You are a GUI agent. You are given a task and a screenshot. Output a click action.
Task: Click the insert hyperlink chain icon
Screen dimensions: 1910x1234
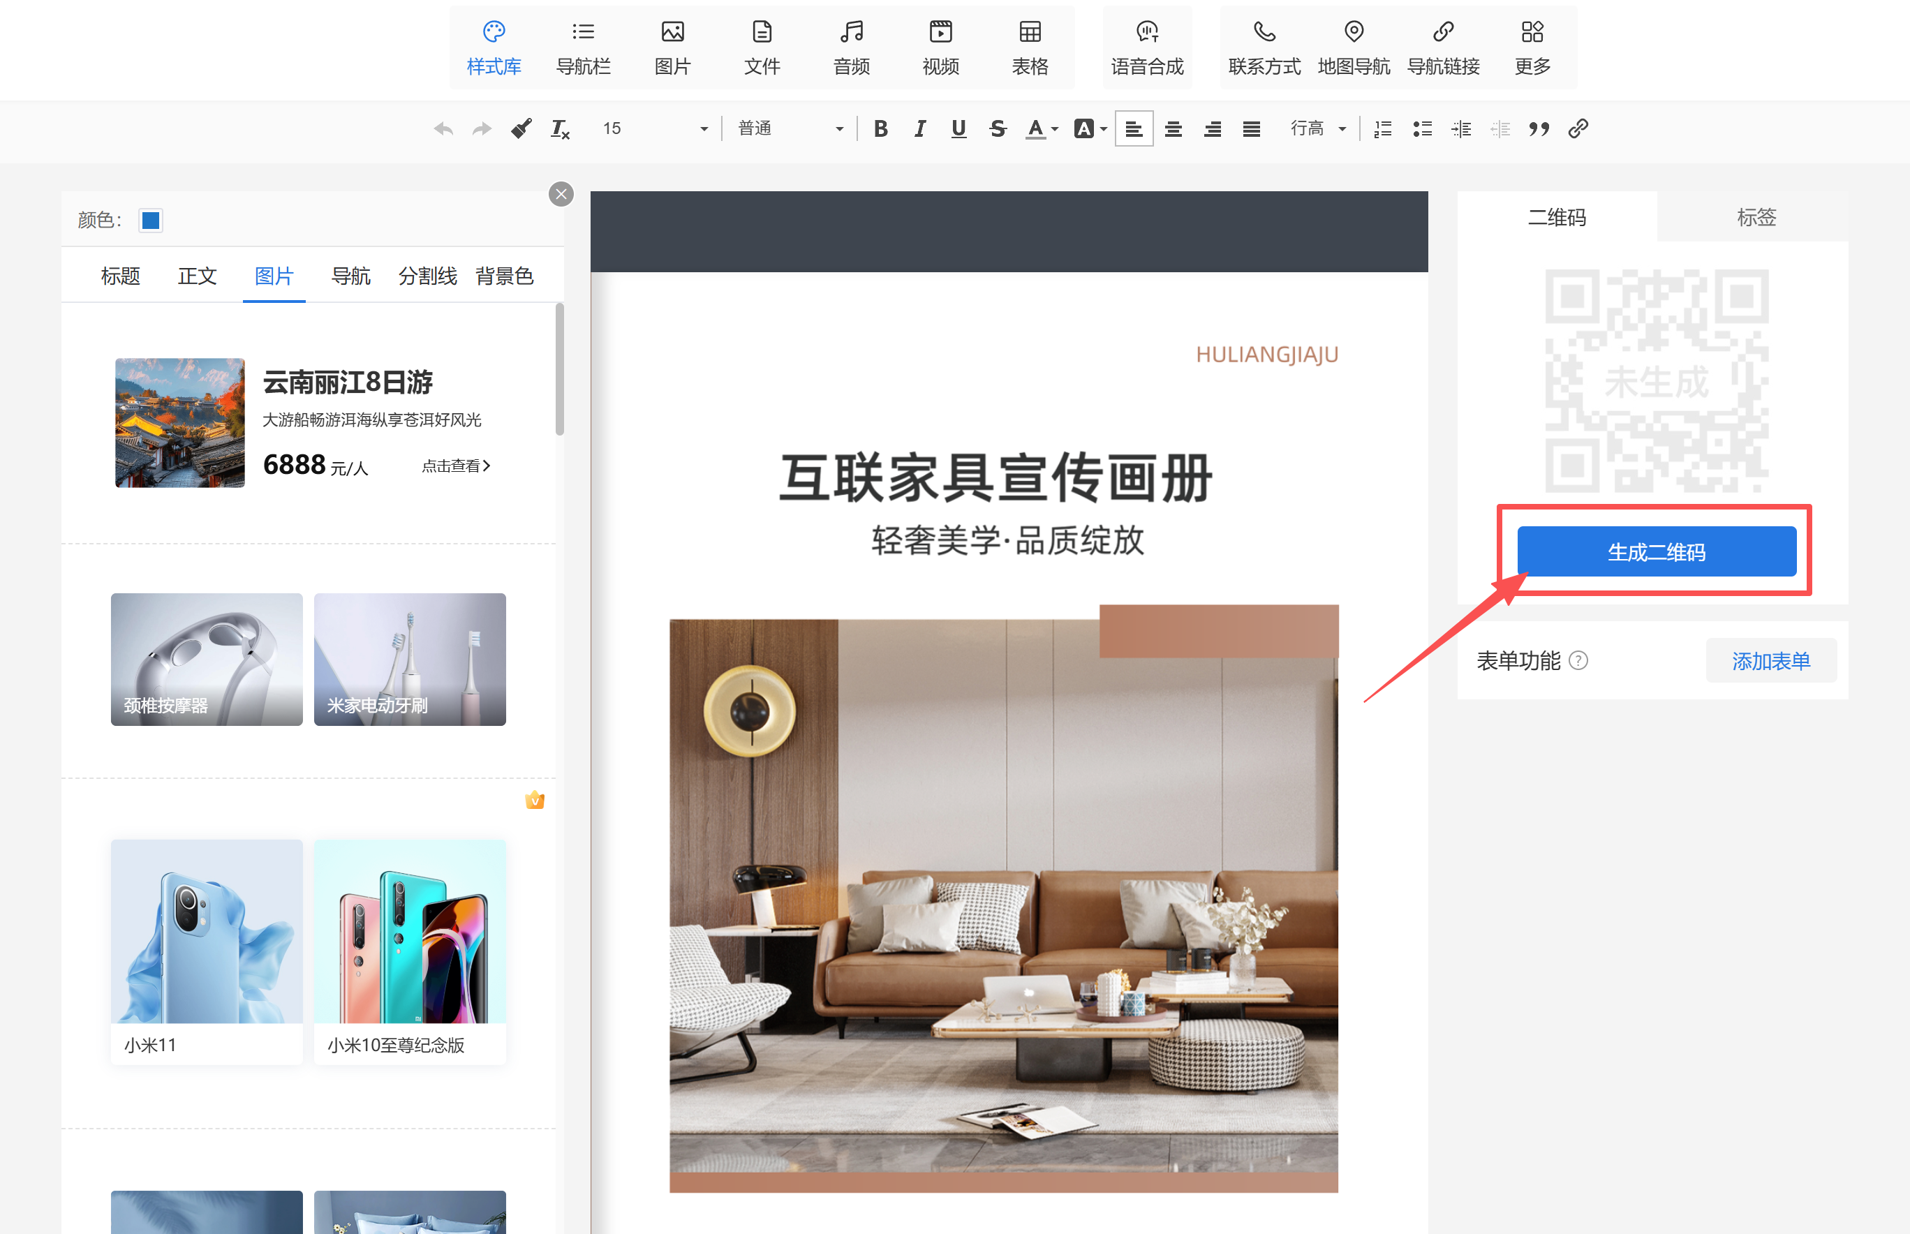[x=1578, y=129]
